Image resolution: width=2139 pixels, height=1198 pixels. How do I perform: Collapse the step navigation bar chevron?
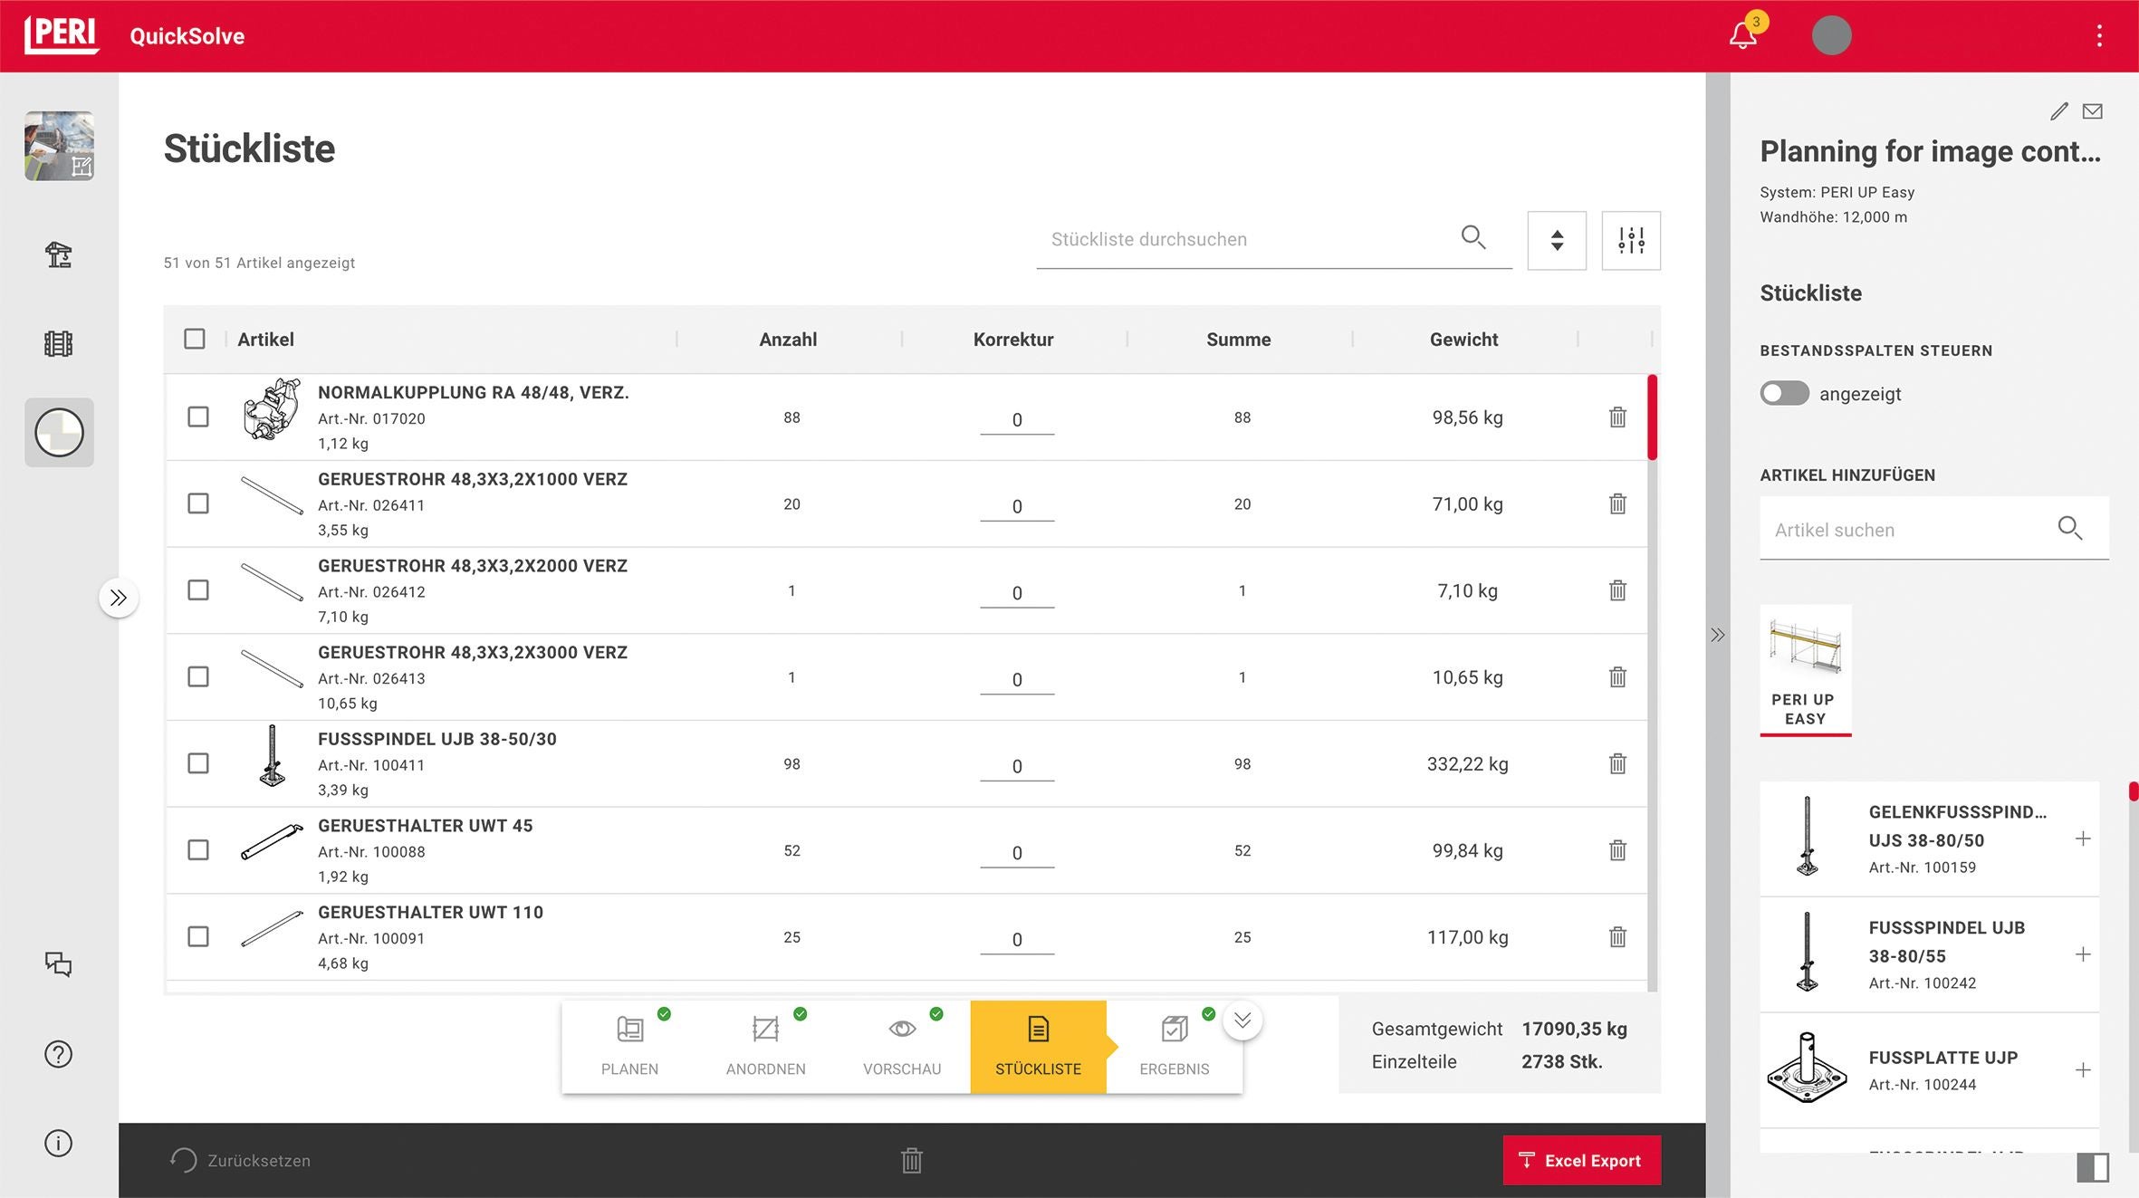coord(1242,1021)
